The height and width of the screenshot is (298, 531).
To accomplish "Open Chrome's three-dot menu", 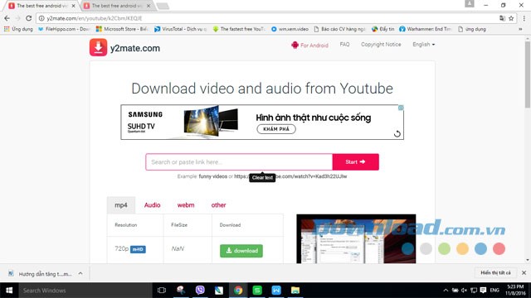I will point(524,18).
